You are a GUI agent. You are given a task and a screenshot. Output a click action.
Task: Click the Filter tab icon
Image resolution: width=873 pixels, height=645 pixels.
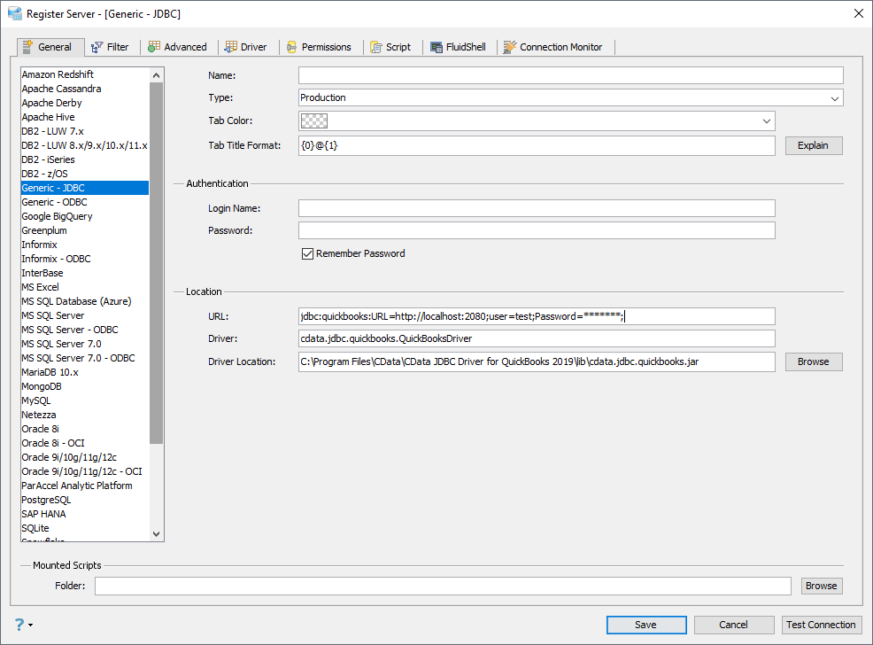click(97, 47)
